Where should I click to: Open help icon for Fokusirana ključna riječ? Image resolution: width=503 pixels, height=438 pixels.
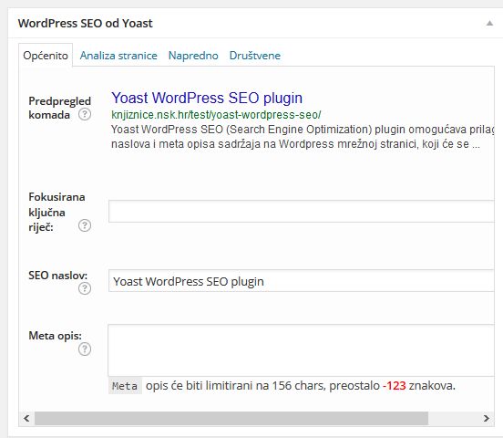pyautogui.click(x=85, y=225)
